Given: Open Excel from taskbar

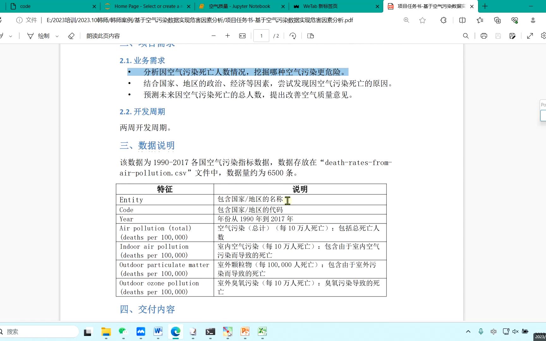Looking at the screenshot, I should point(262,332).
